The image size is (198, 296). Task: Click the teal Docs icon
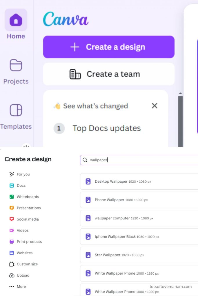click(12, 185)
